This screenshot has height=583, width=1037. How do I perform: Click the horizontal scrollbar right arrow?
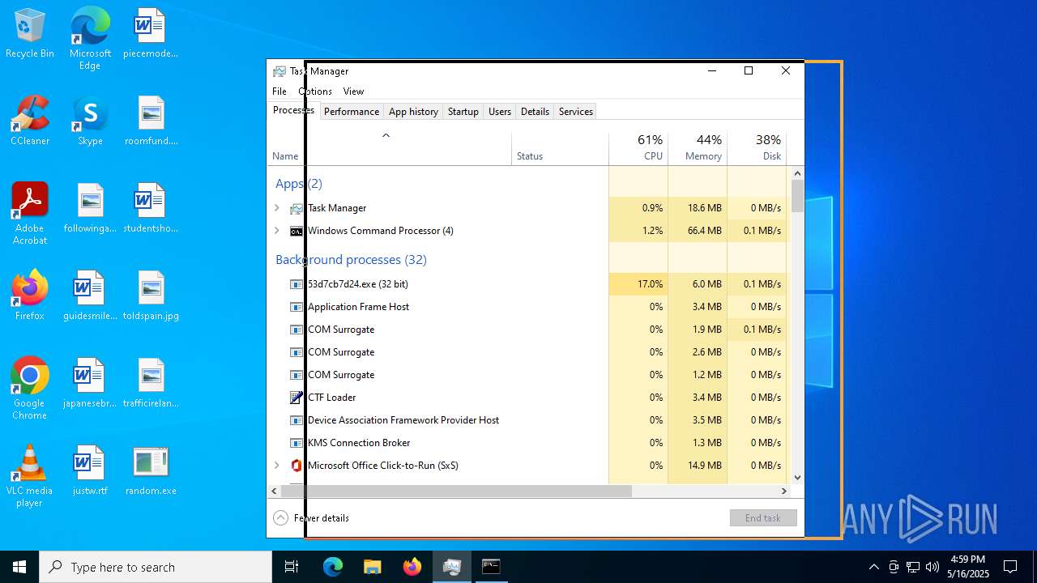(x=783, y=491)
